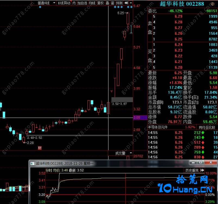The image size is (218, 204).
Task: Click the 6.25 high price marker on chart
Action: [x=120, y=13]
